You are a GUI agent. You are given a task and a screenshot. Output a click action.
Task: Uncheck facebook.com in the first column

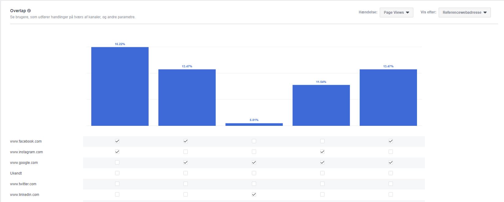click(x=117, y=141)
